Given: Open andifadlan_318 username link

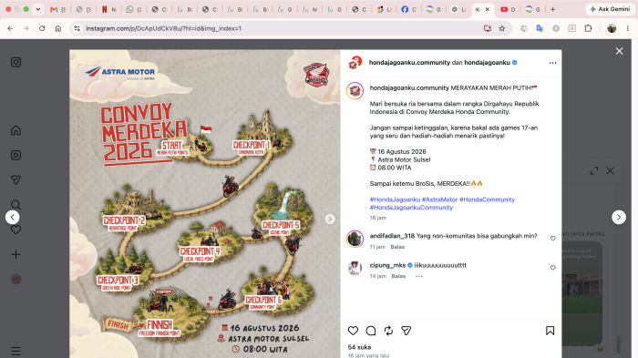Looking at the screenshot, I should [392, 236].
